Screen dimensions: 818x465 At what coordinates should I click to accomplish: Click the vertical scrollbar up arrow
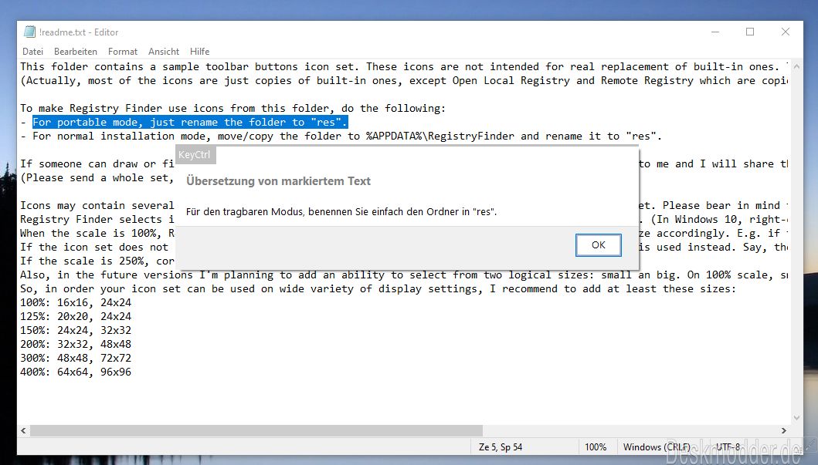796,66
